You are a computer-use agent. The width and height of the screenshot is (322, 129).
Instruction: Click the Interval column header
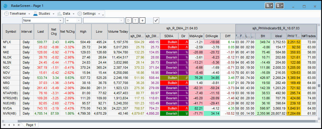point(27,31)
